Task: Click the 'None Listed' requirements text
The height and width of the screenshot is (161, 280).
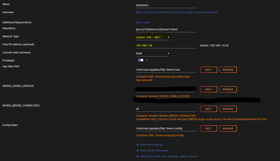Action: click(x=143, y=22)
